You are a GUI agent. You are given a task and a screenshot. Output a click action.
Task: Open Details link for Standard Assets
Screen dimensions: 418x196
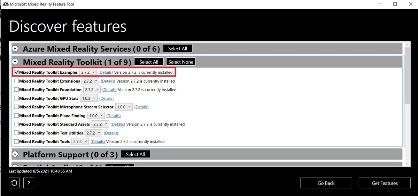click(118, 124)
